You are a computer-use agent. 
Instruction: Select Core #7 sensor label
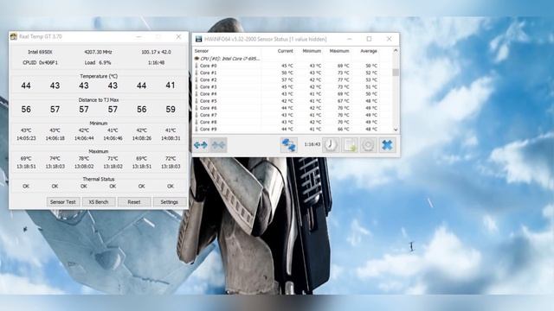(x=208, y=115)
